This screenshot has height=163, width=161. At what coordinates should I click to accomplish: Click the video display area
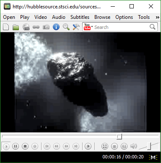80,82
